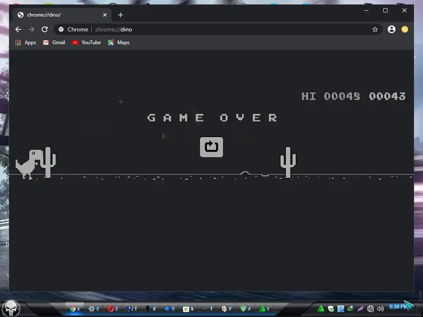Open the red Opera taskbar item
The height and width of the screenshot is (317, 423).
(113, 309)
